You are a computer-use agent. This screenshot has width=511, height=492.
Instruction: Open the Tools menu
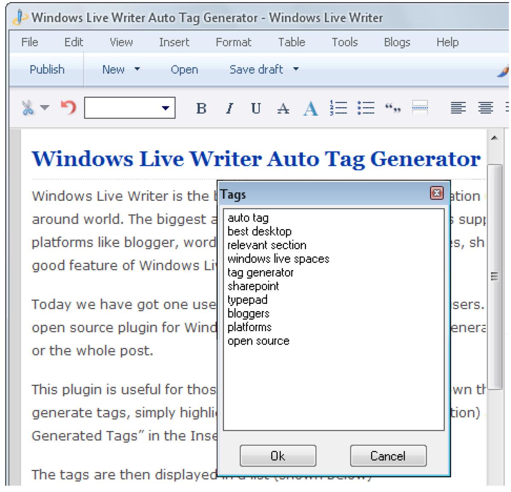pos(345,42)
